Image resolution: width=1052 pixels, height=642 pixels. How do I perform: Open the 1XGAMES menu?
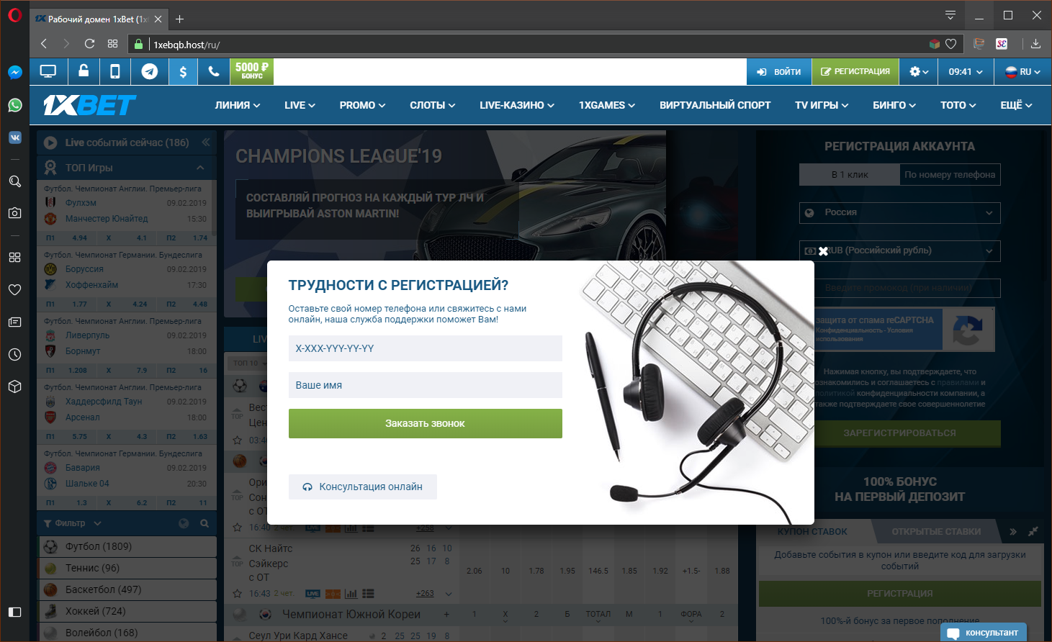(607, 105)
